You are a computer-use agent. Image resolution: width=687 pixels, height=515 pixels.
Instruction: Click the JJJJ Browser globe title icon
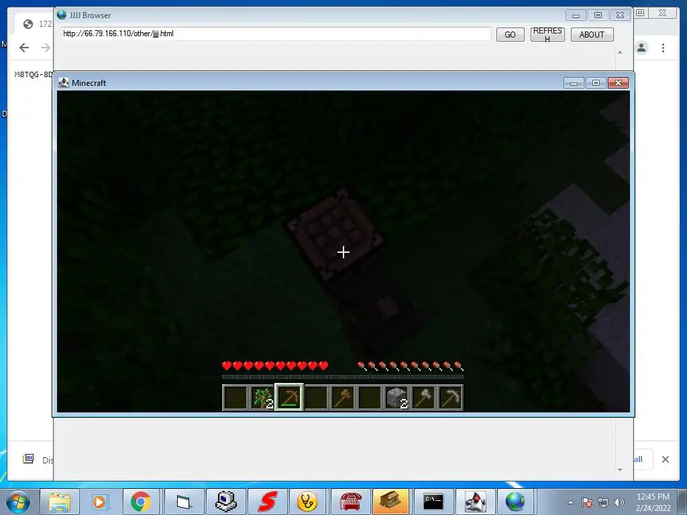coord(62,15)
